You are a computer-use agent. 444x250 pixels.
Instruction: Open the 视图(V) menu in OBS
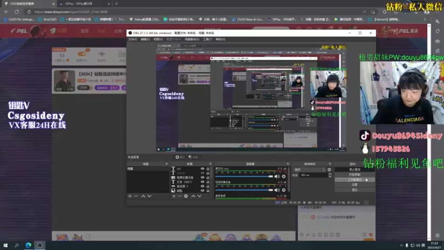tap(158, 39)
